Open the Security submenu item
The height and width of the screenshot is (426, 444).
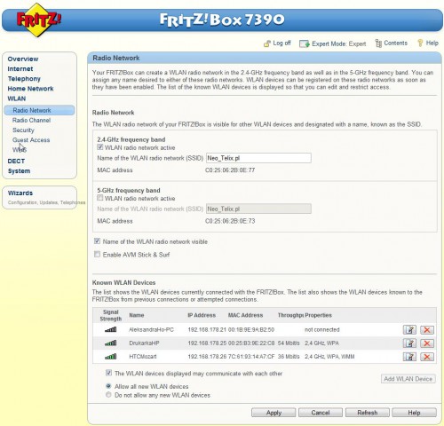[23, 130]
